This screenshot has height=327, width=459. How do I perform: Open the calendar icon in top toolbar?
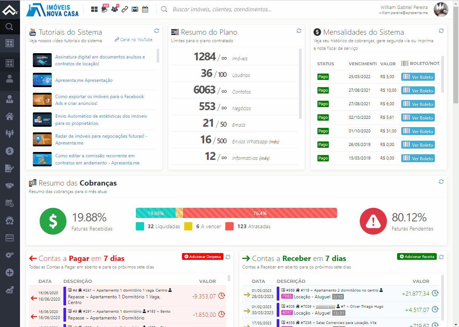point(145,9)
